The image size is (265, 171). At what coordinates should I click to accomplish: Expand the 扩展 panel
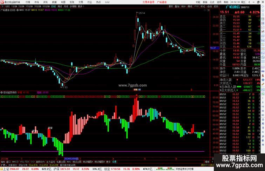pyautogui.click(x=4, y=165)
